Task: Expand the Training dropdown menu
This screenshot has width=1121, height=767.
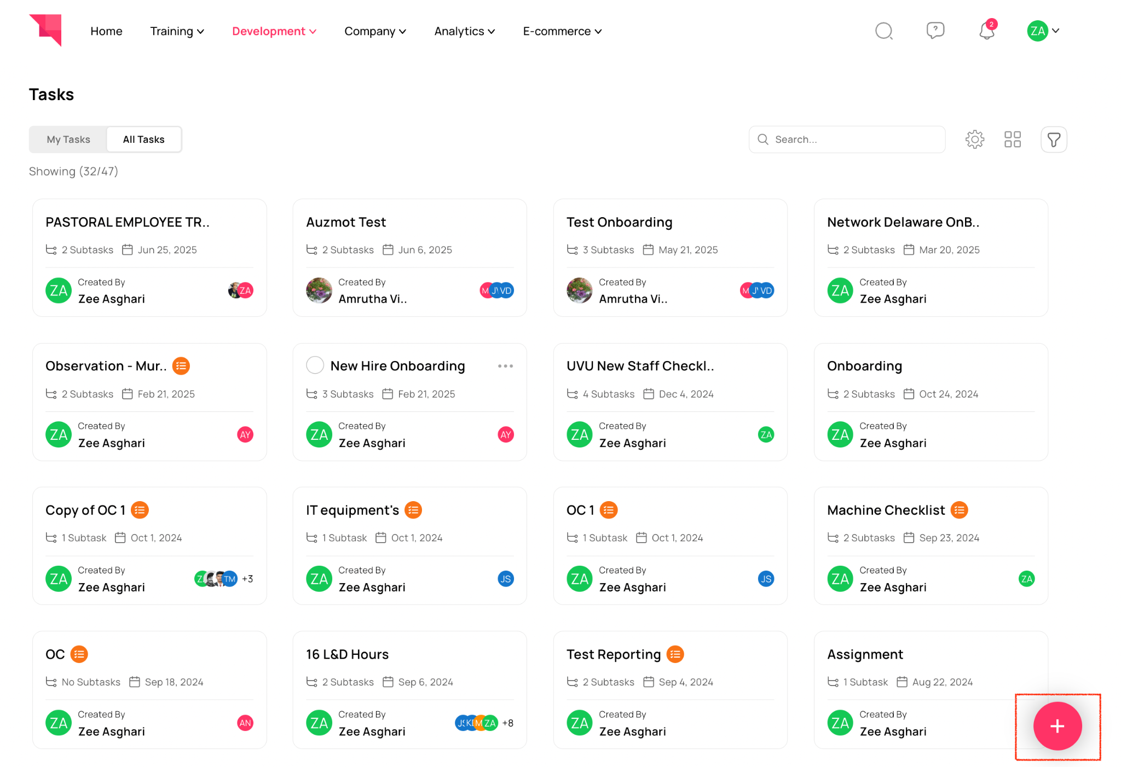Action: point(177,31)
